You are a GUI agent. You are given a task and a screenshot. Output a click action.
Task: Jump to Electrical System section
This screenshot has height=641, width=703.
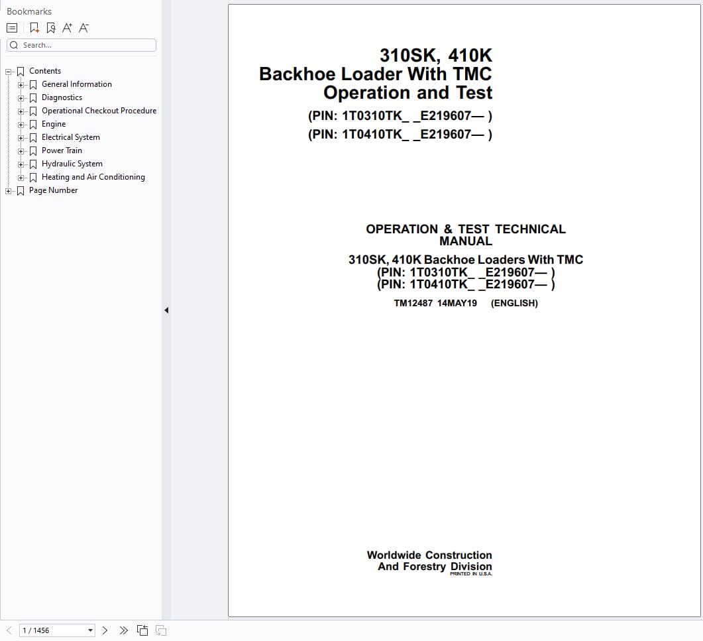coord(71,137)
